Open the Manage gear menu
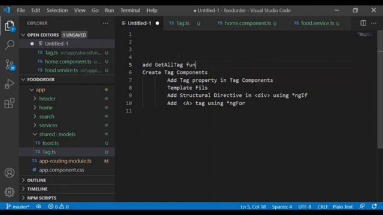The height and width of the screenshot is (215, 383). (10, 192)
